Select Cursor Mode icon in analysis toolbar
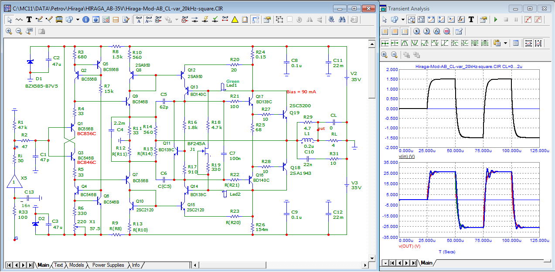The width and height of the screenshot is (555, 272). (421, 20)
